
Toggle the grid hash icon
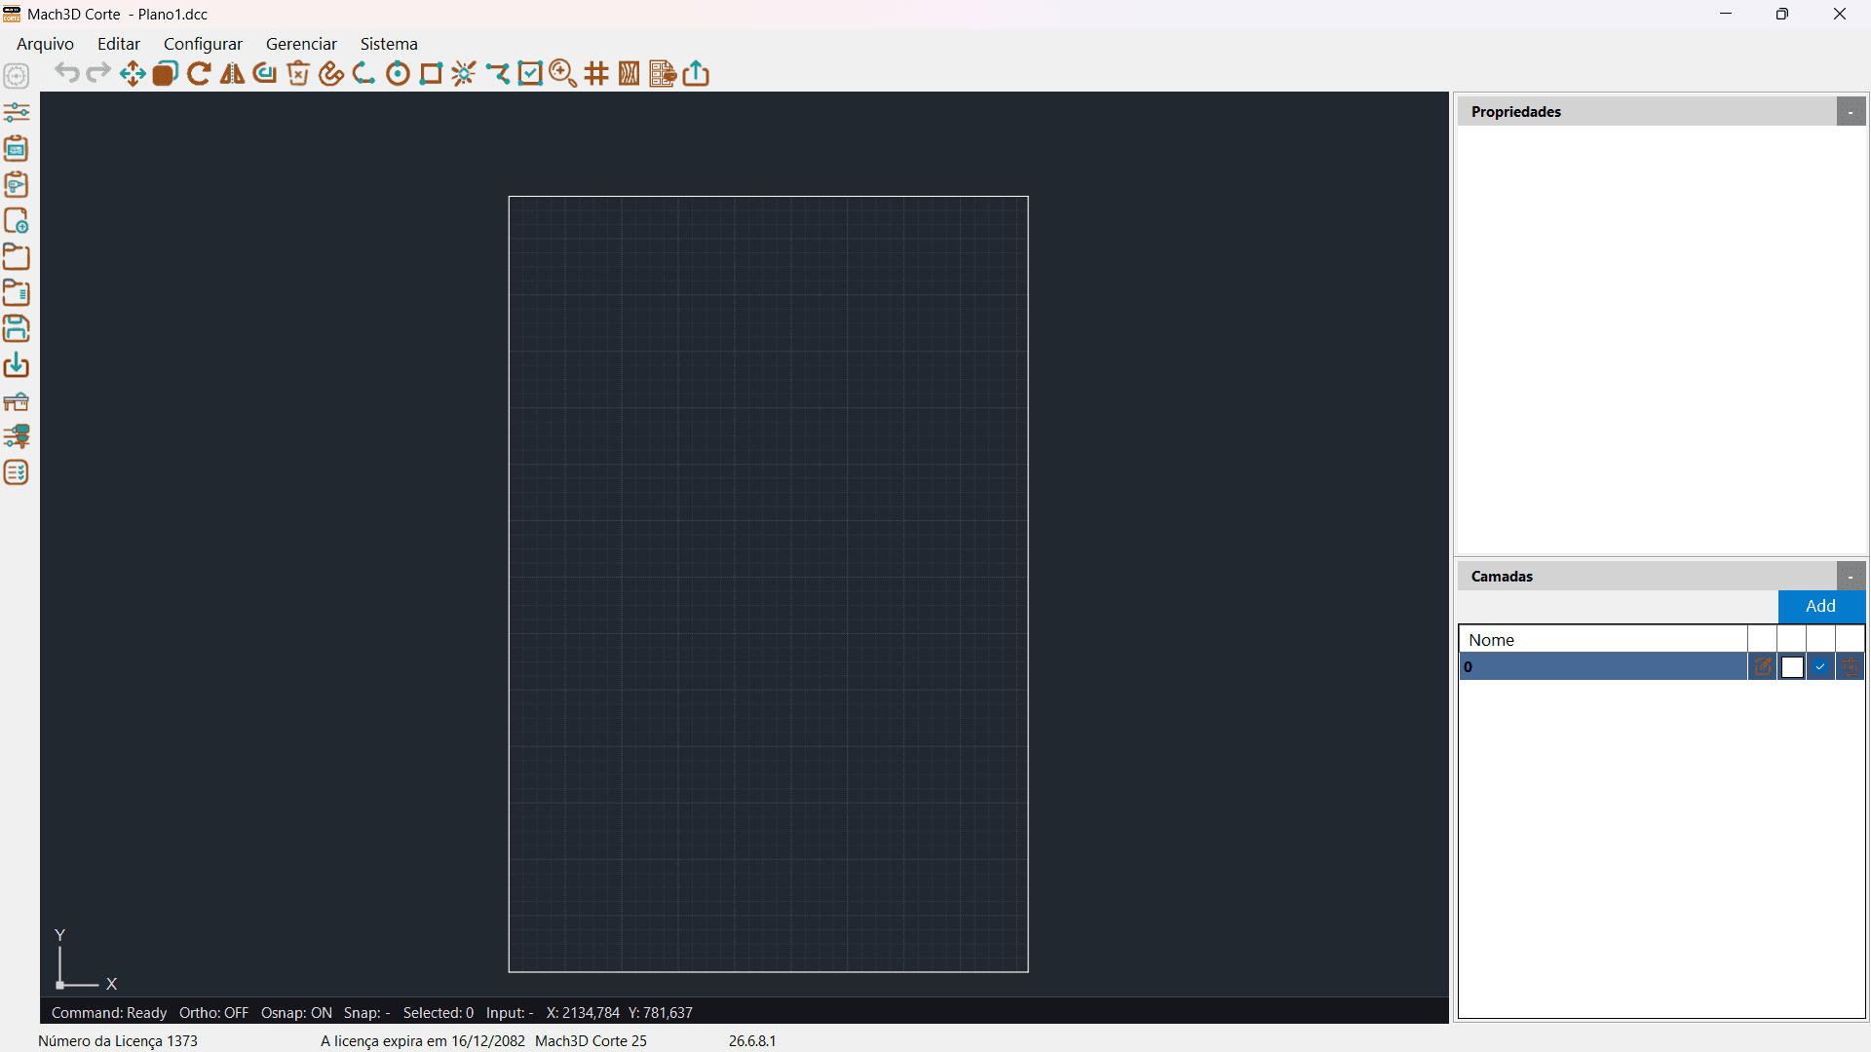tap(596, 74)
